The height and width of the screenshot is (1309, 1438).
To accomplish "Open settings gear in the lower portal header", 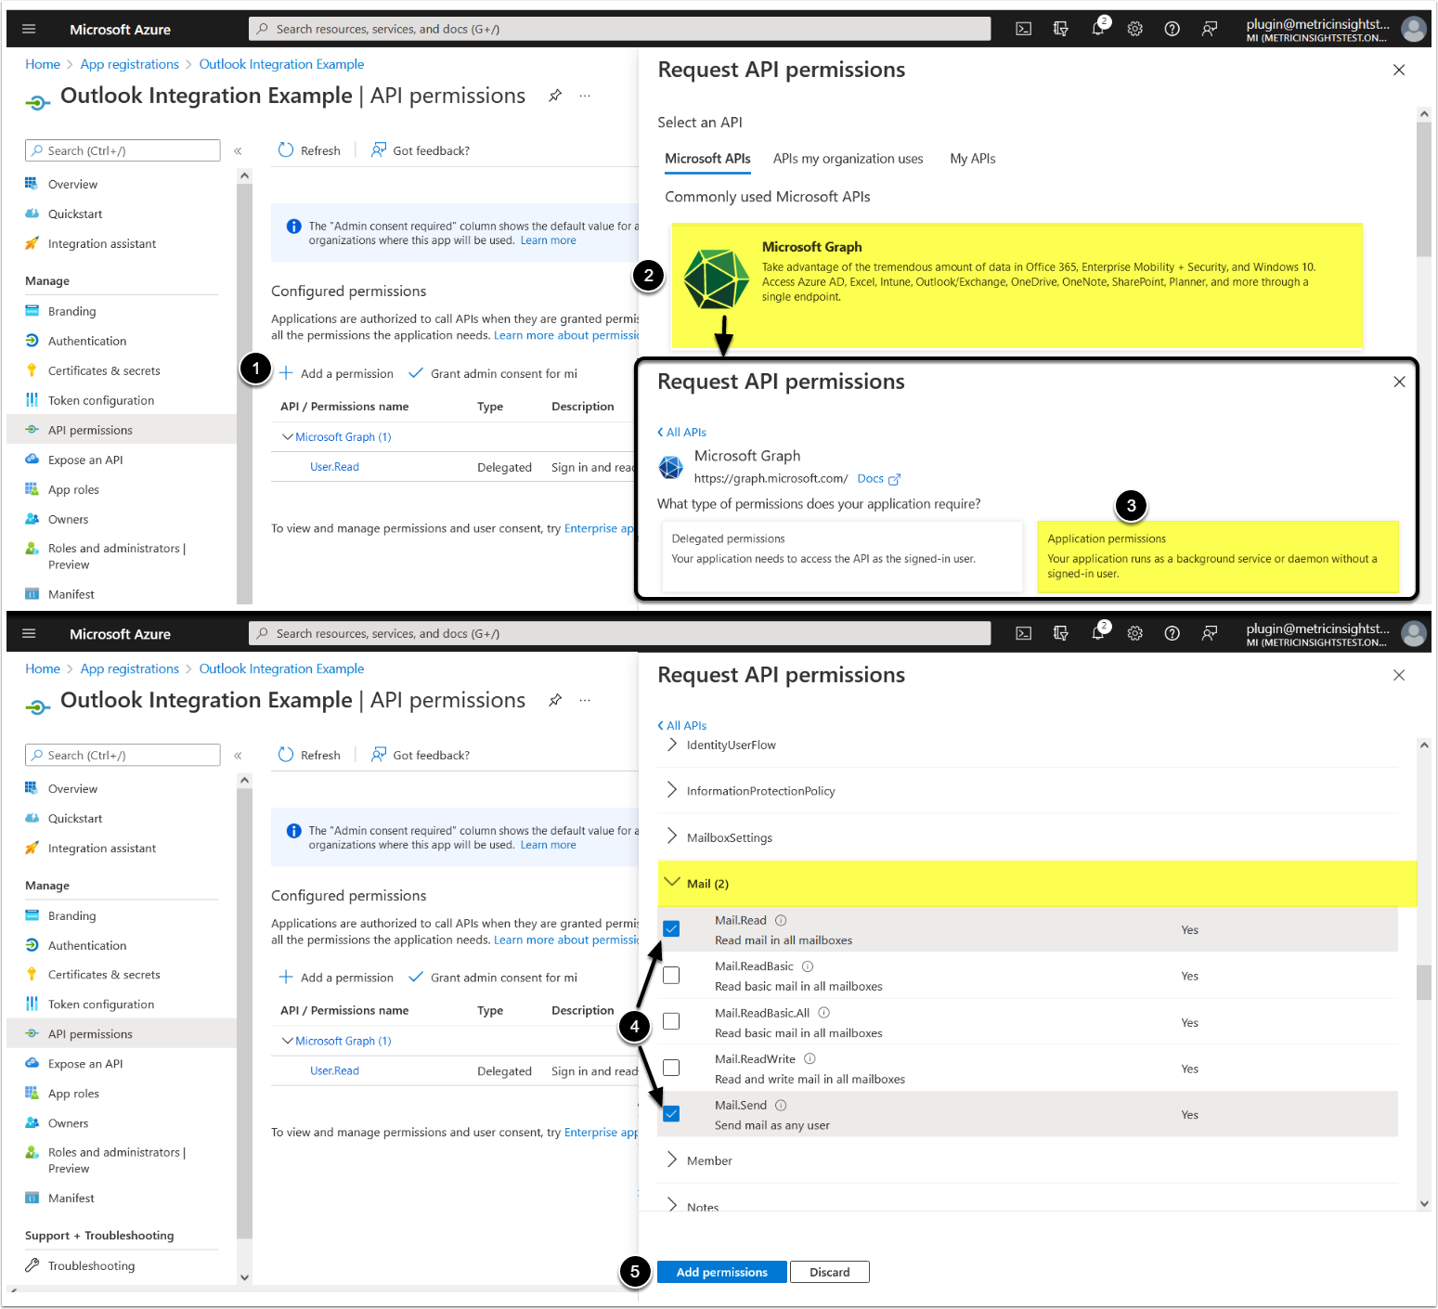I will coord(1134,633).
